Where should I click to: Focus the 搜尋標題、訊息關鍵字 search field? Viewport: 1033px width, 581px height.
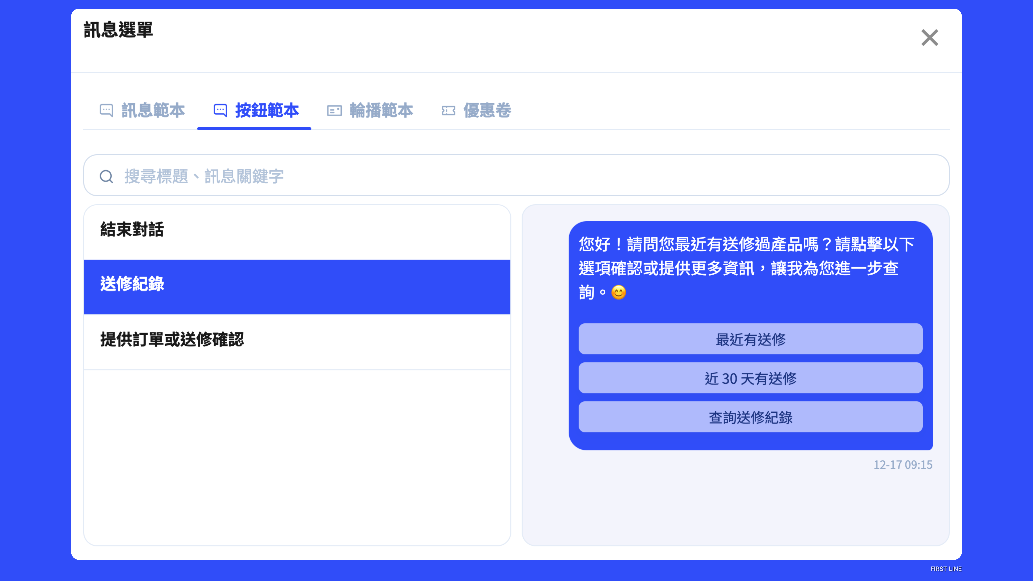(x=516, y=175)
